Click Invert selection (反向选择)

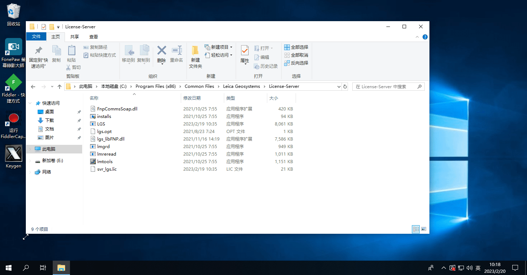pyautogui.click(x=296, y=63)
